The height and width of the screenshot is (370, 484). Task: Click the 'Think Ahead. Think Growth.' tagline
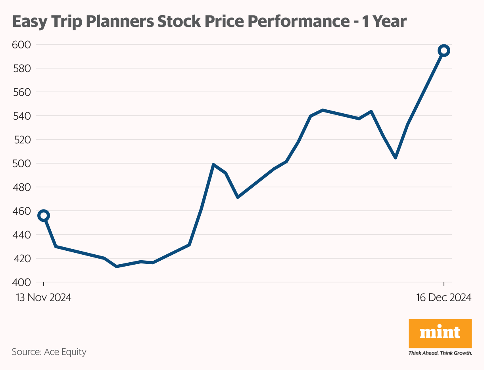pyautogui.click(x=440, y=353)
